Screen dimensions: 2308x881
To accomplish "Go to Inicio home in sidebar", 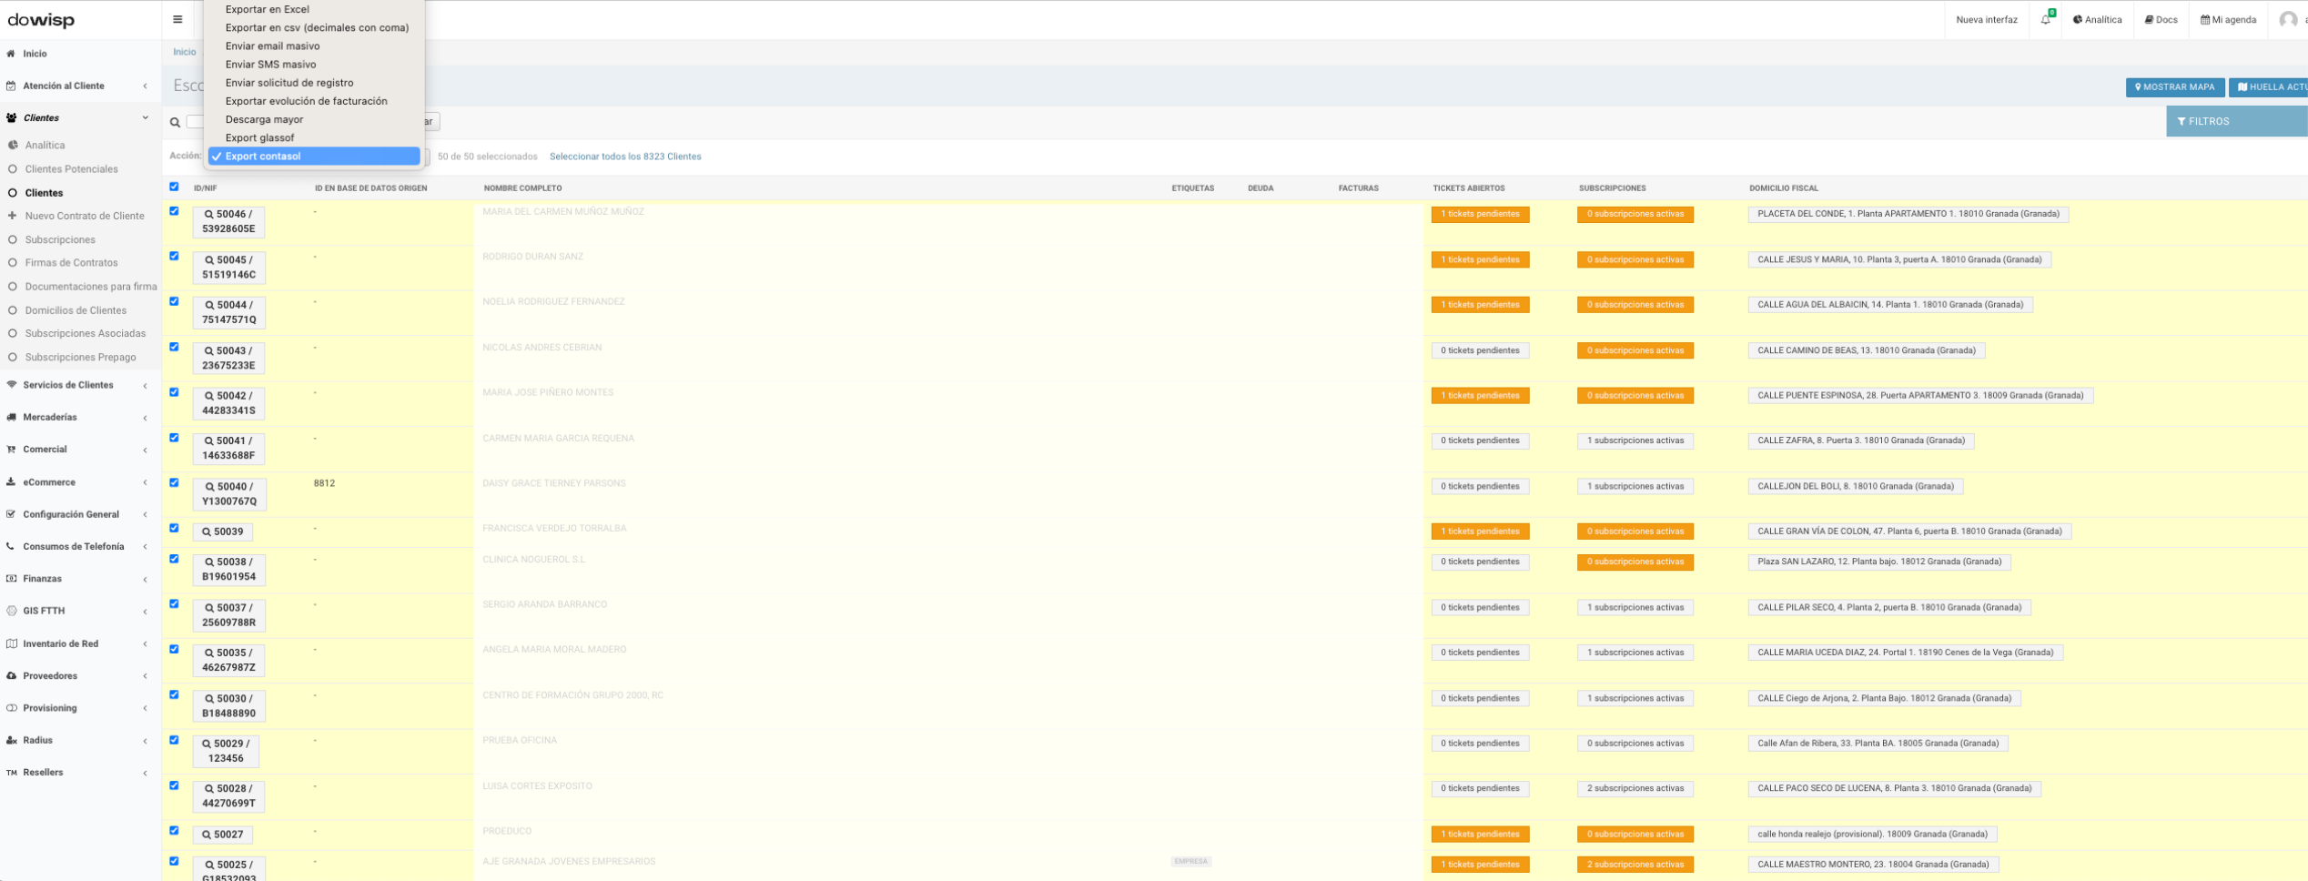I will tap(35, 54).
